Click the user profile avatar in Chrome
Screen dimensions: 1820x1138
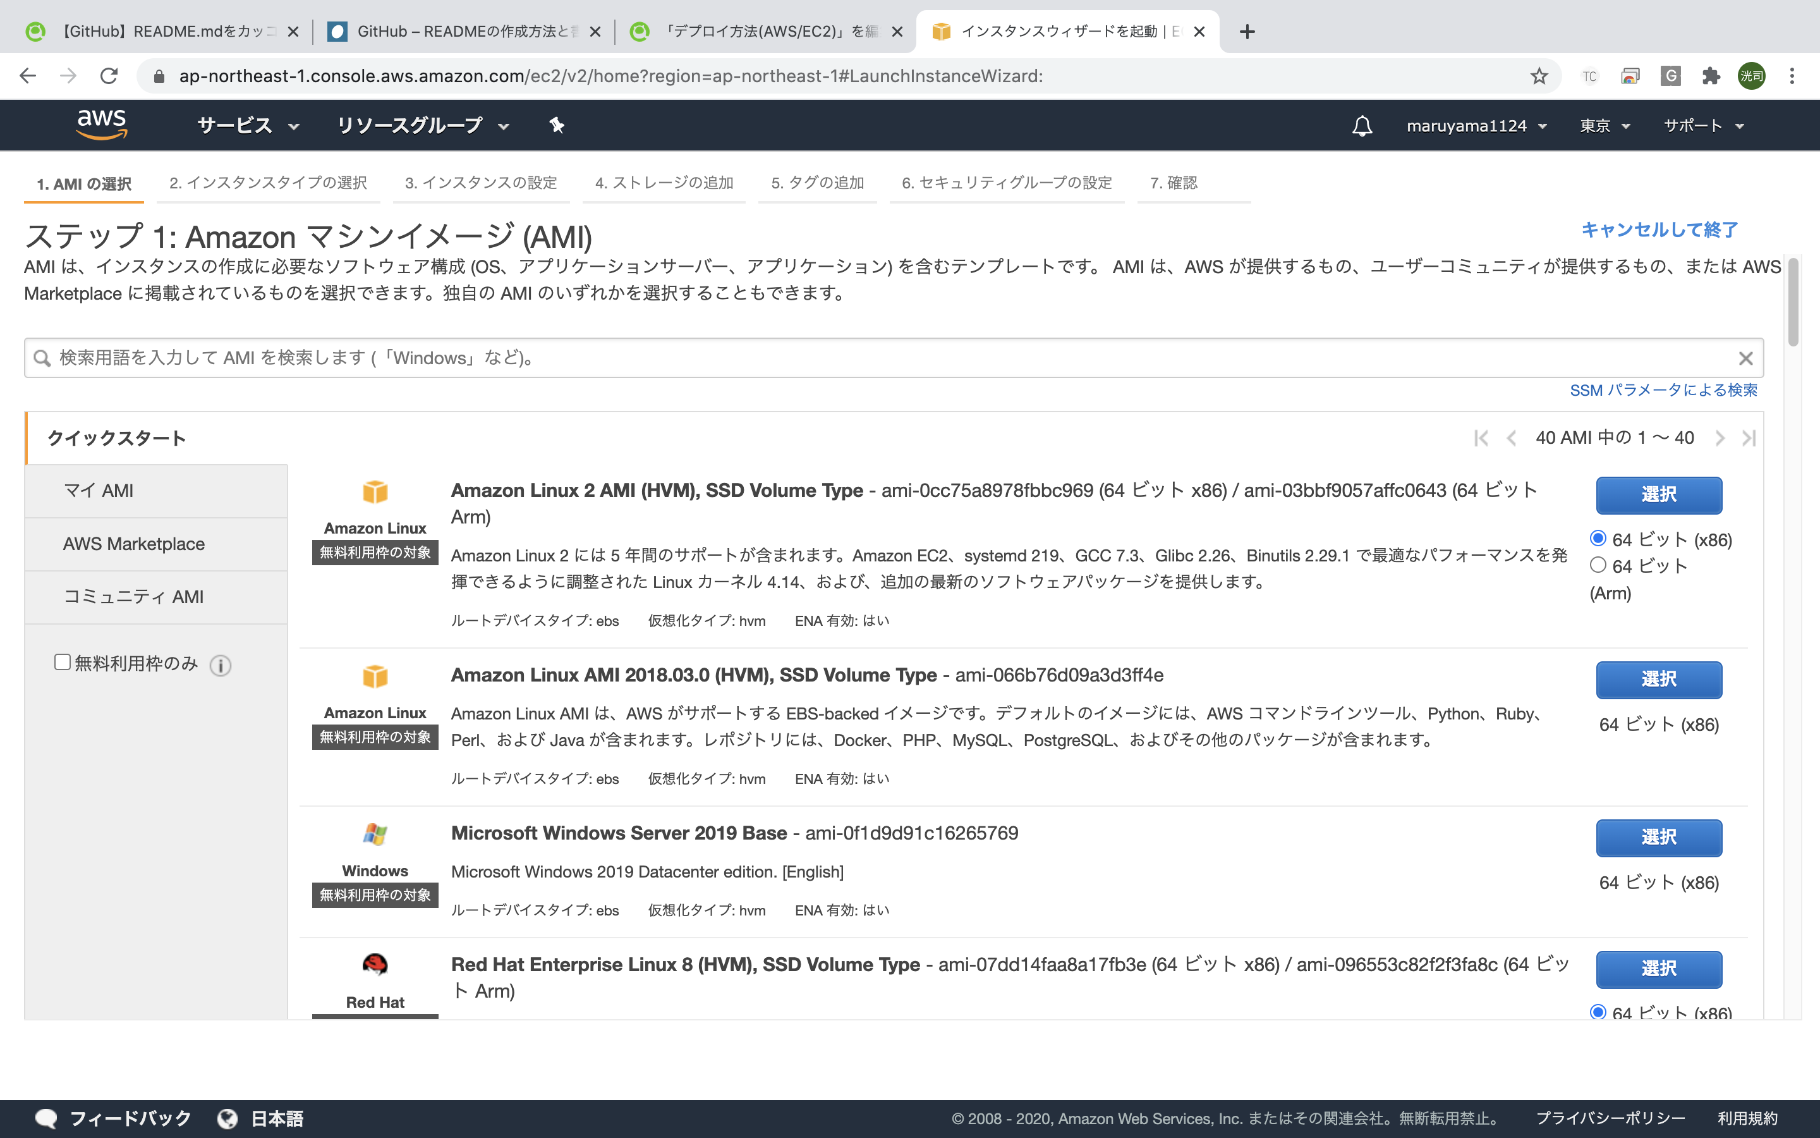(x=1752, y=76)
